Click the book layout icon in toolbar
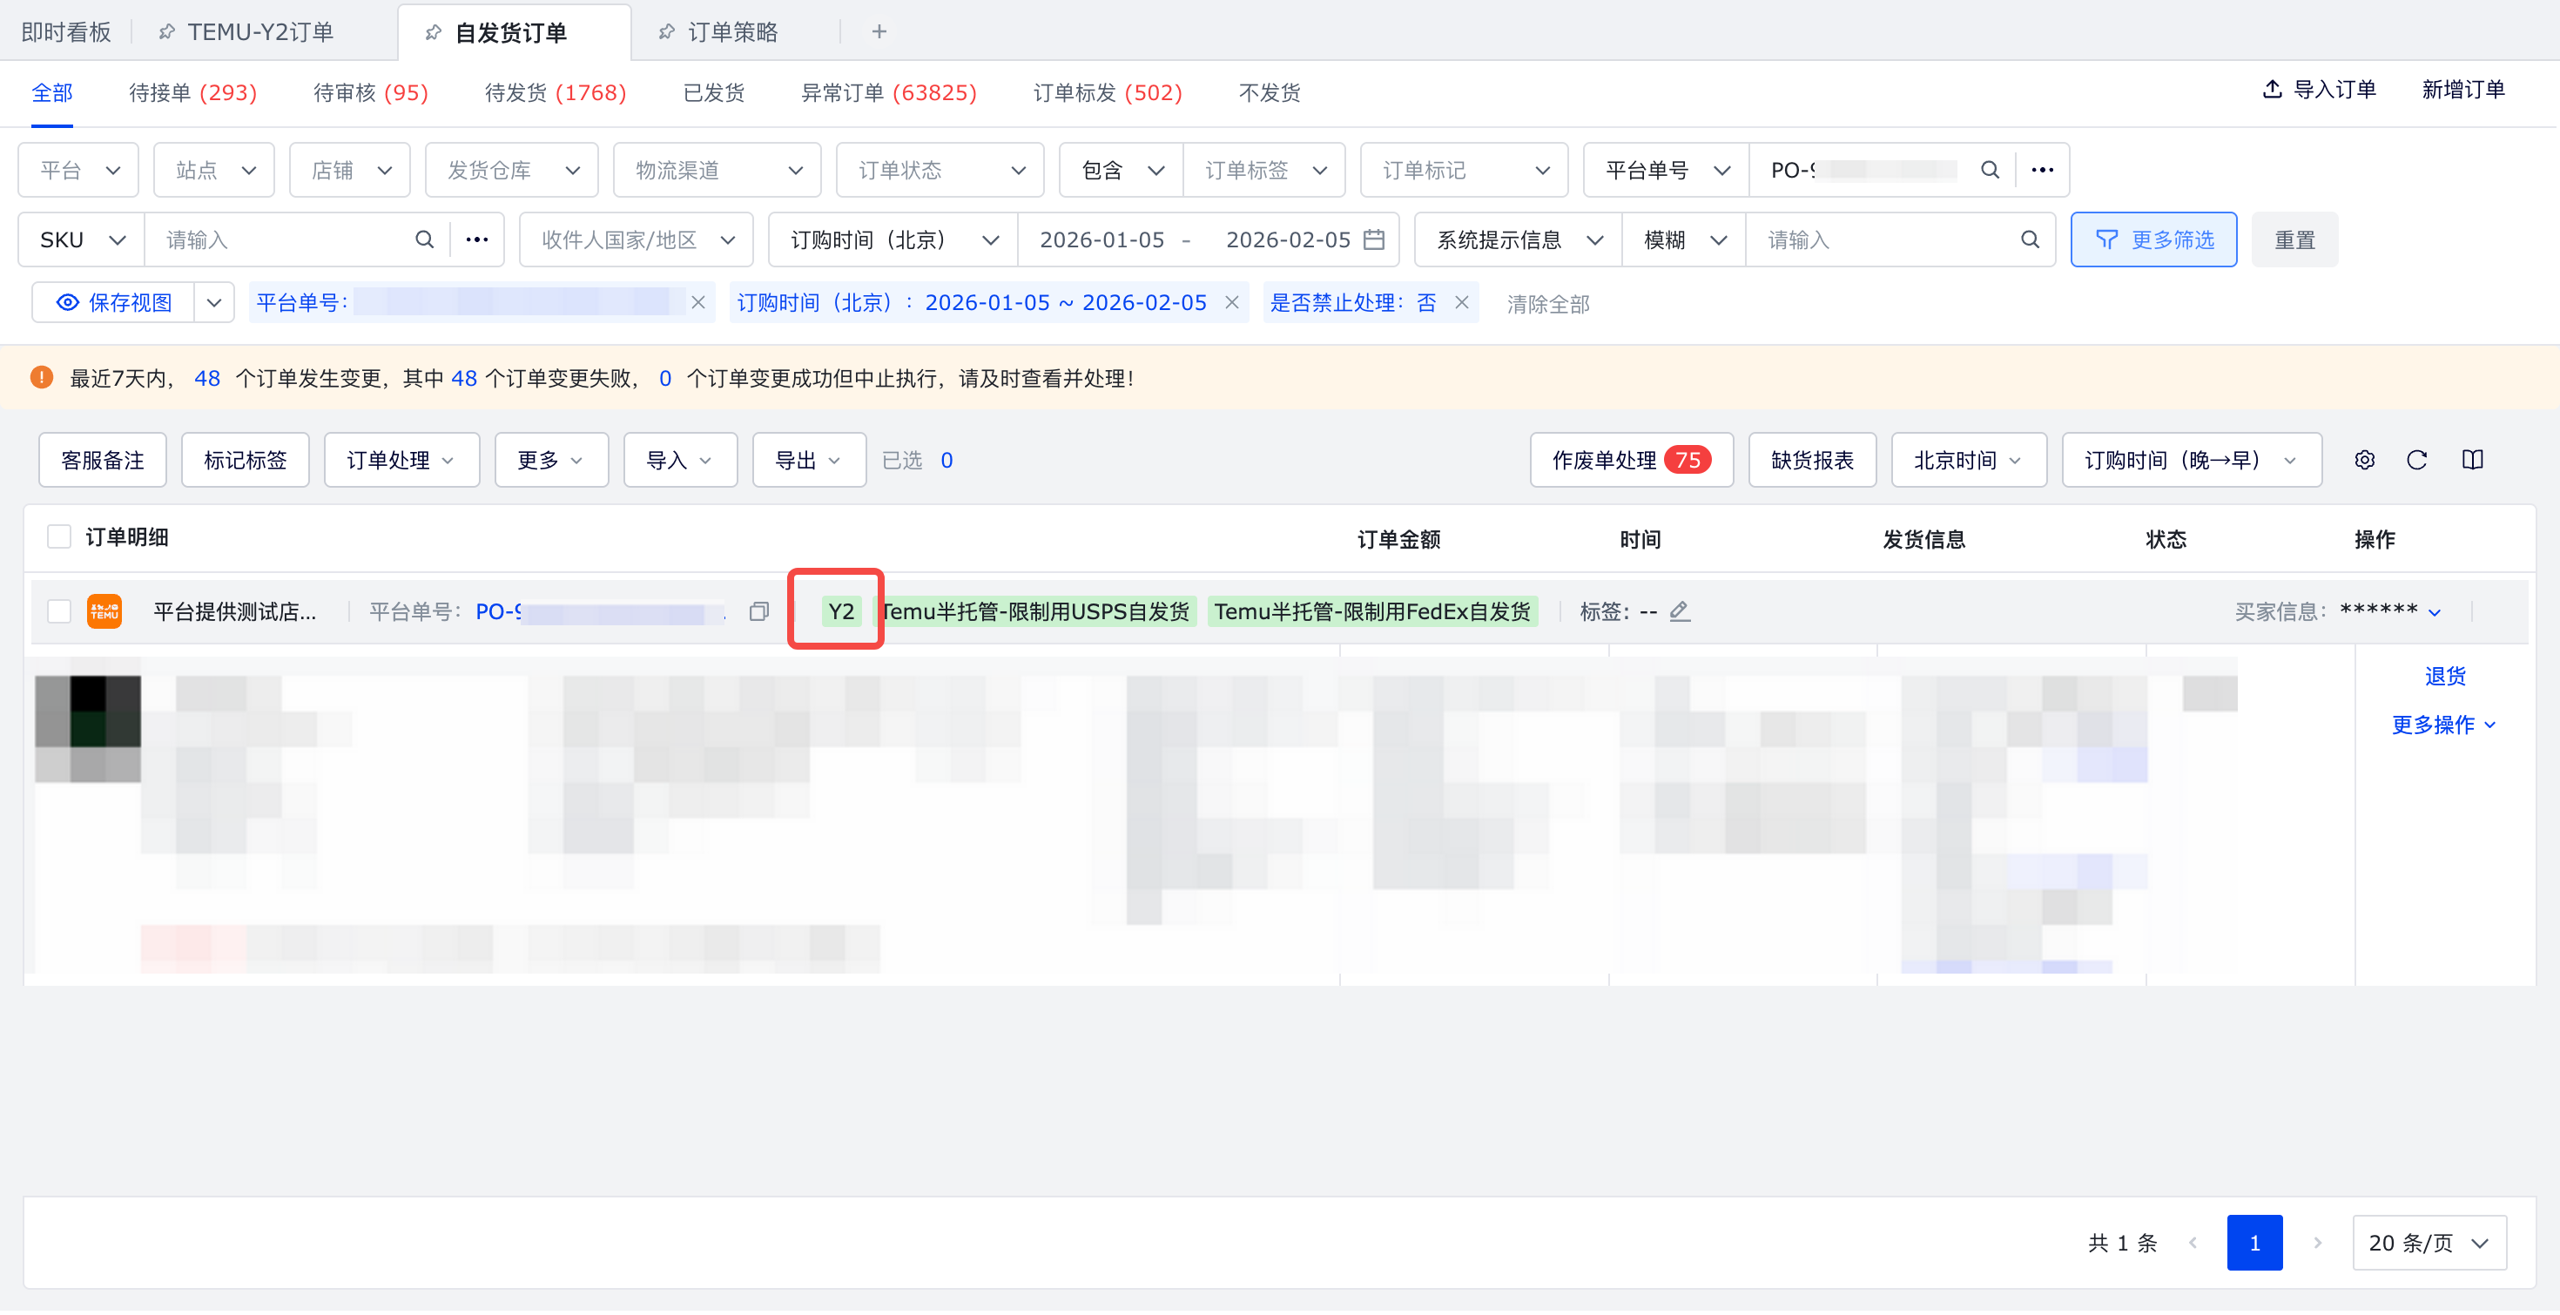 pos(2473,460)
